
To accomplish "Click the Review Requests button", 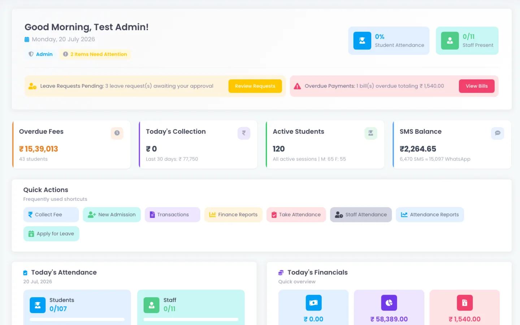I will [x=255, y=86].
